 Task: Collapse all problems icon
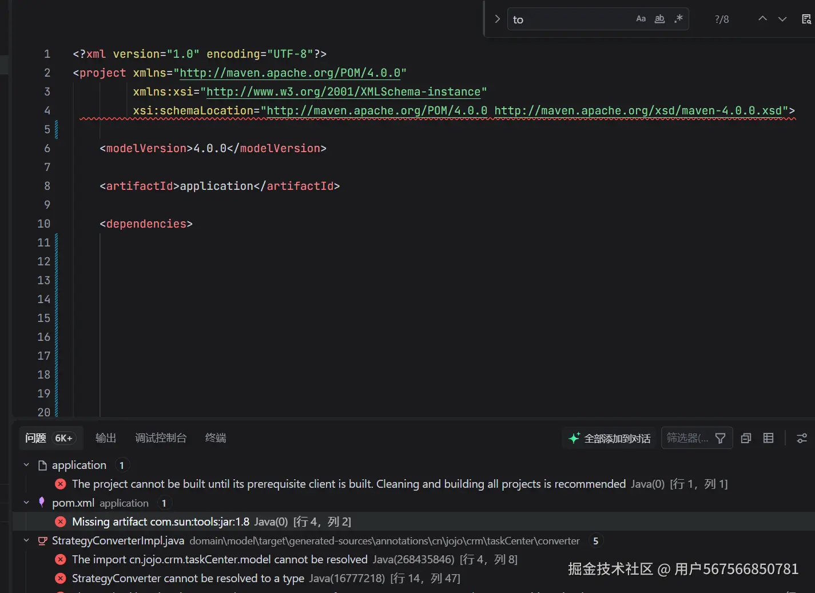pos(746,438)
